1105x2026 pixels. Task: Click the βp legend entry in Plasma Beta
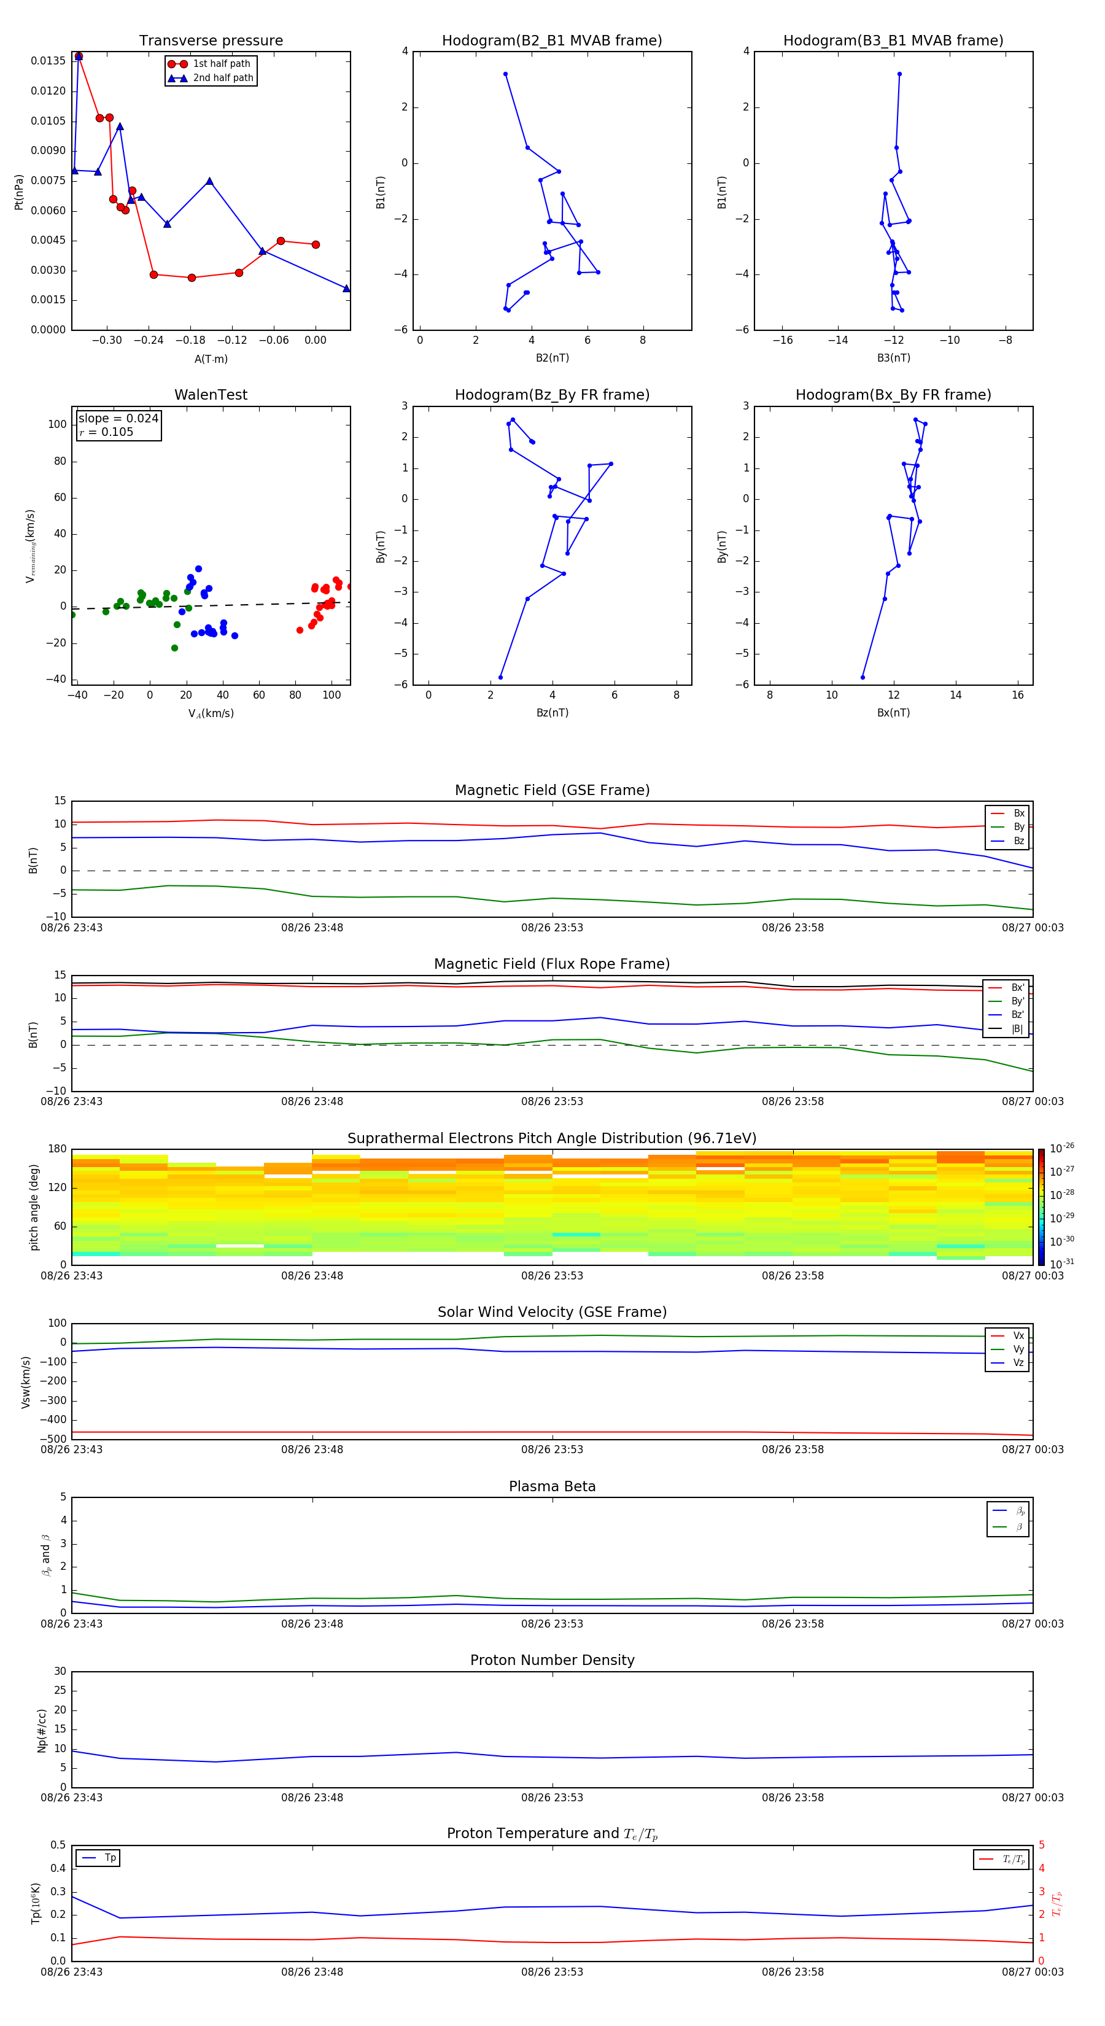click(x=1008, y=1511)
